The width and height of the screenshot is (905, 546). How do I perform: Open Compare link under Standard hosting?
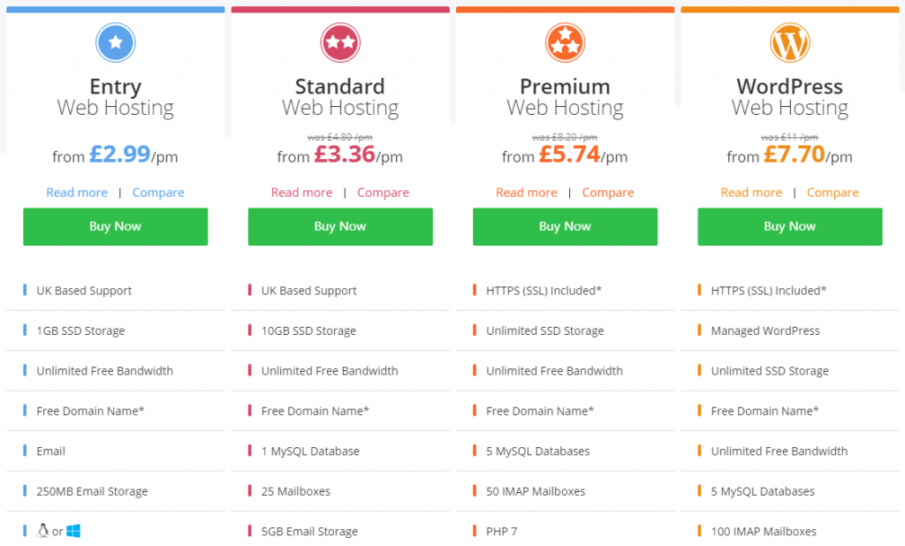[384, 193]
